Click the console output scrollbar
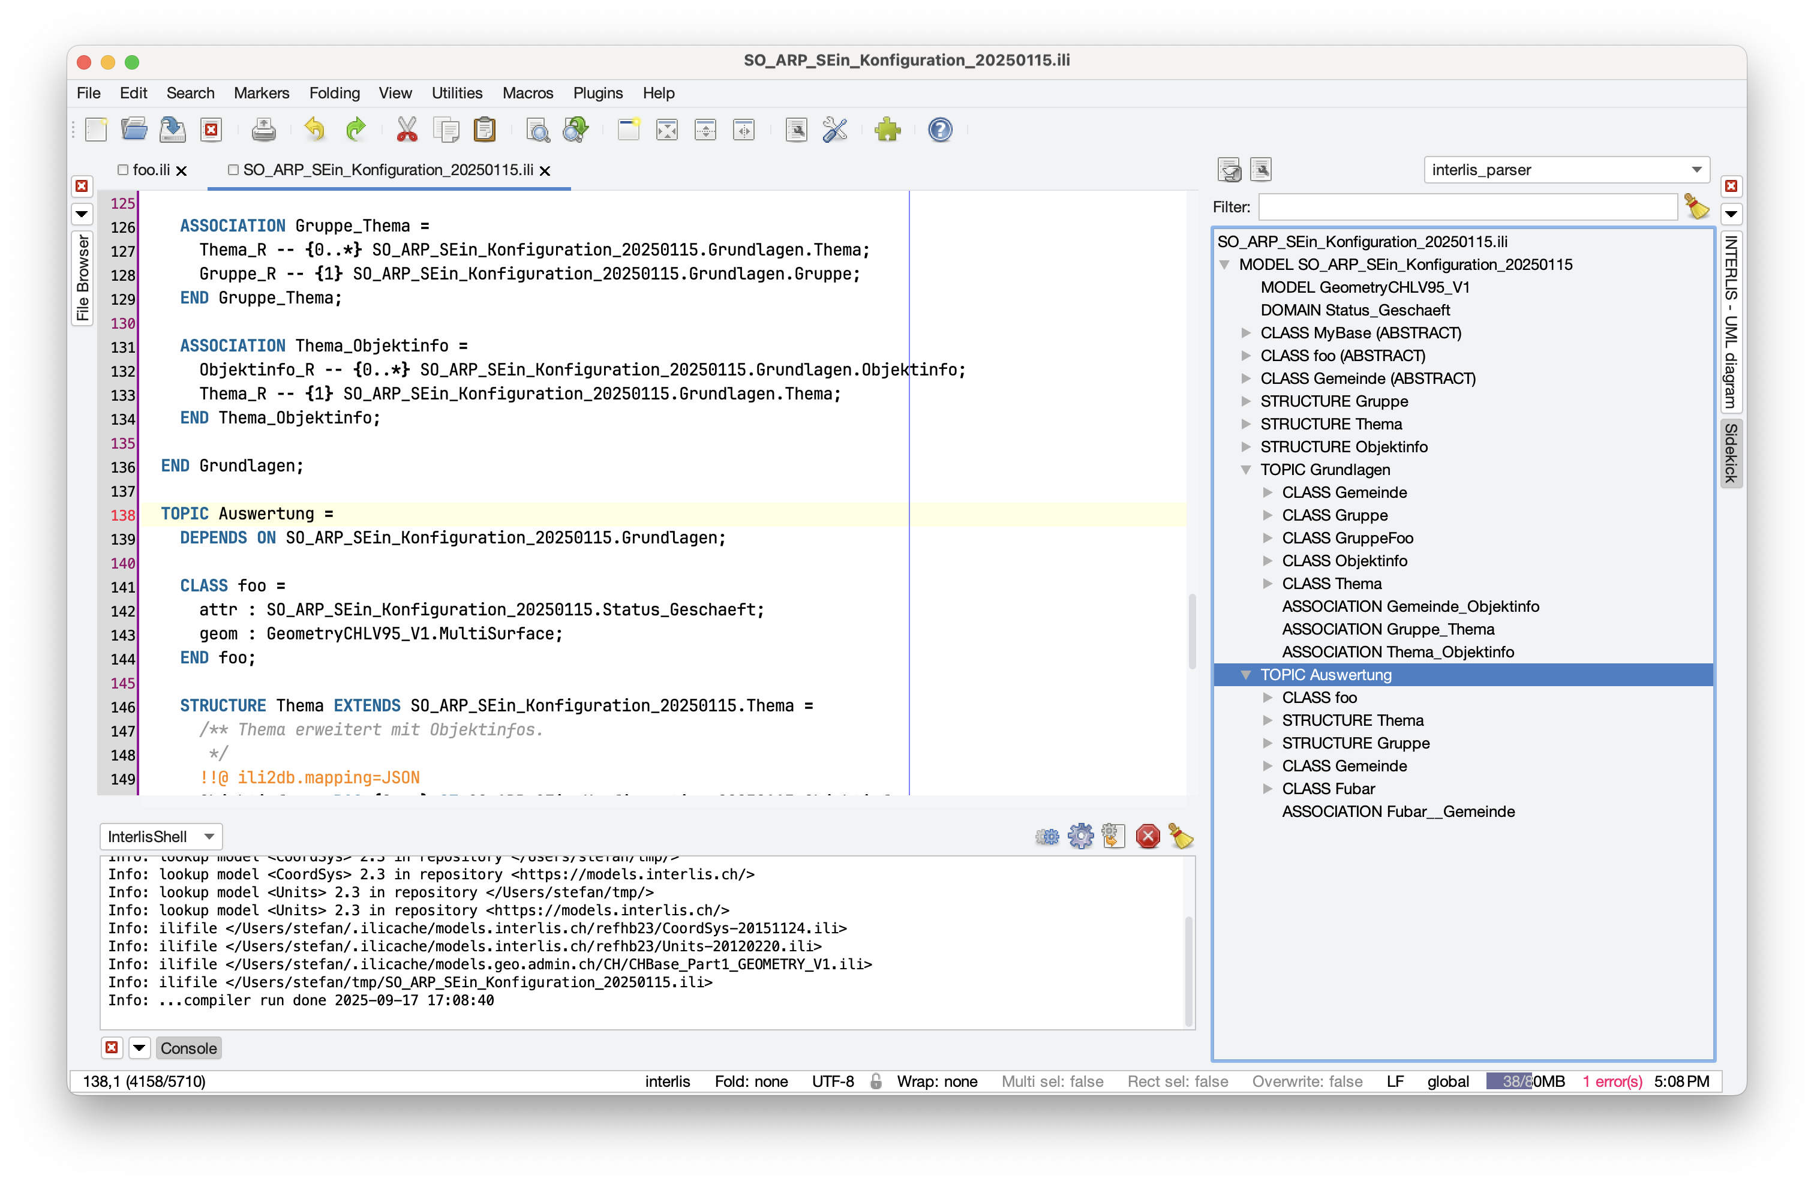1814x1184 pixels. pyautogui.click(x=1188, y=972)
